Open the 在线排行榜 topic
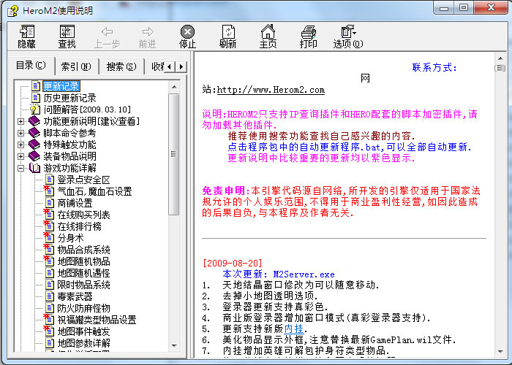Screen dimensions: 512x365 79,226
